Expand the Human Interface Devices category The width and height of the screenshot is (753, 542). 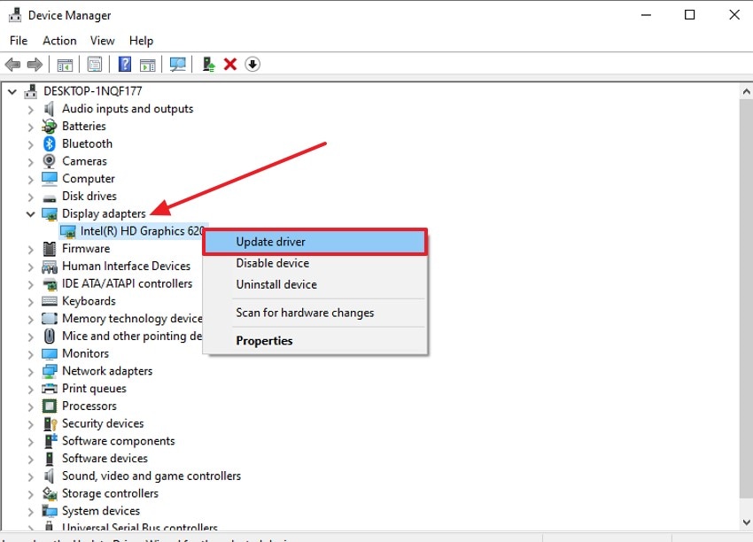click(x=31, y=267)
